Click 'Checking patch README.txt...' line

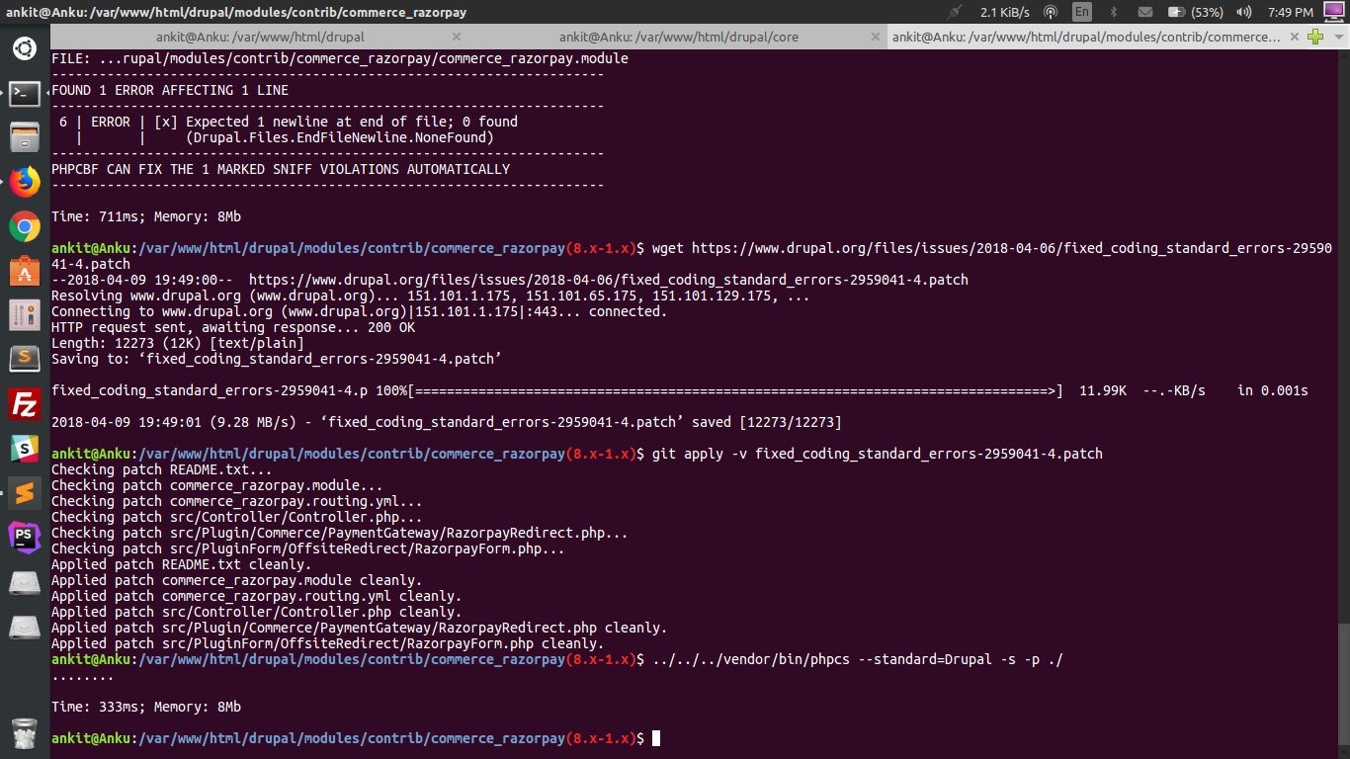162,469
